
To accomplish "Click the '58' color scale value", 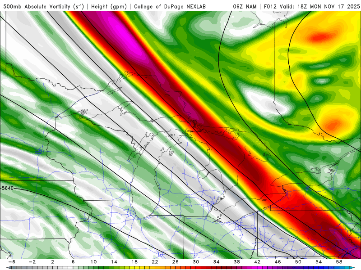I will pos(339,262).
